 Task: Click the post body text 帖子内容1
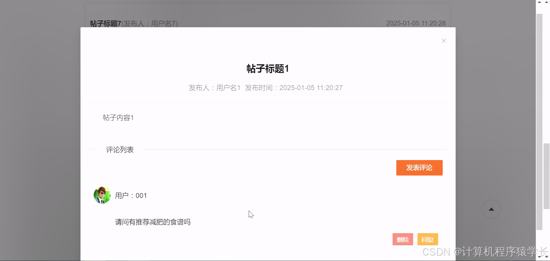tap(118, 117)
